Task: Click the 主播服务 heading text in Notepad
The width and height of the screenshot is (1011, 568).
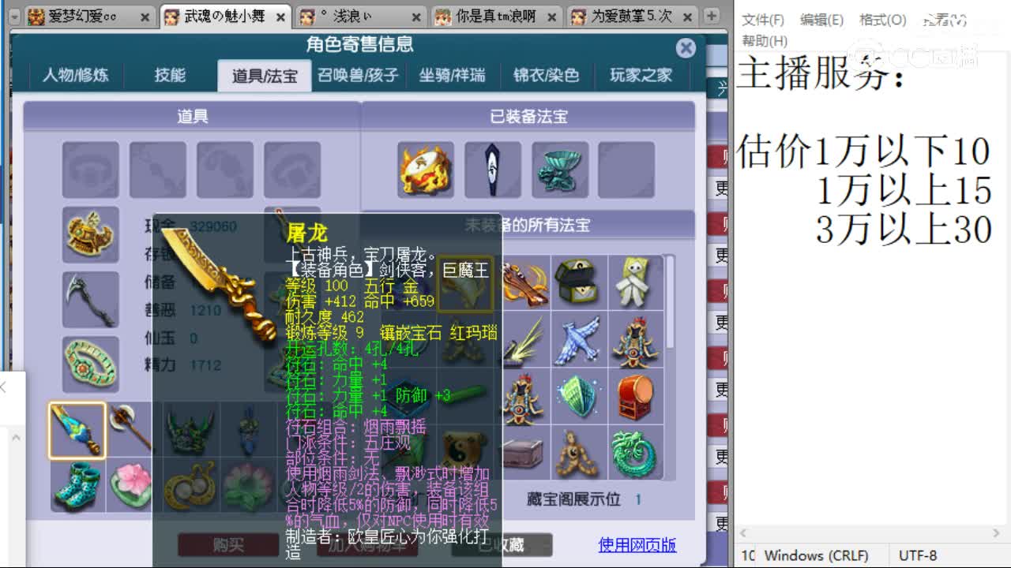Action: (821, 73)
